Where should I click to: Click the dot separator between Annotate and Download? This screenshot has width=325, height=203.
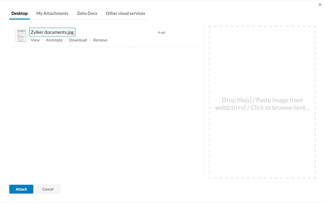66,40
